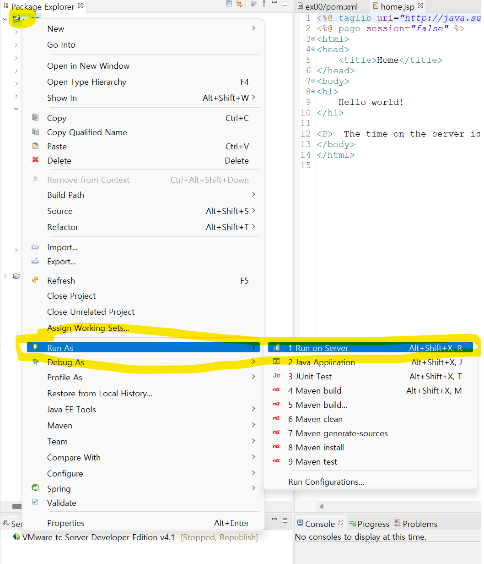
Task: Click the Import... icon
Action: (35, 247)
